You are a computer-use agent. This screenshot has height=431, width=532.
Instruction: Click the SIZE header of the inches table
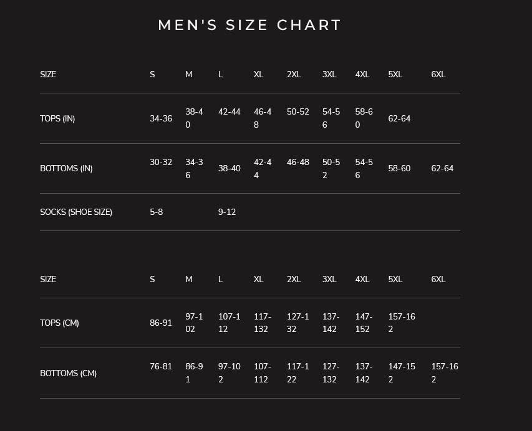48,74
